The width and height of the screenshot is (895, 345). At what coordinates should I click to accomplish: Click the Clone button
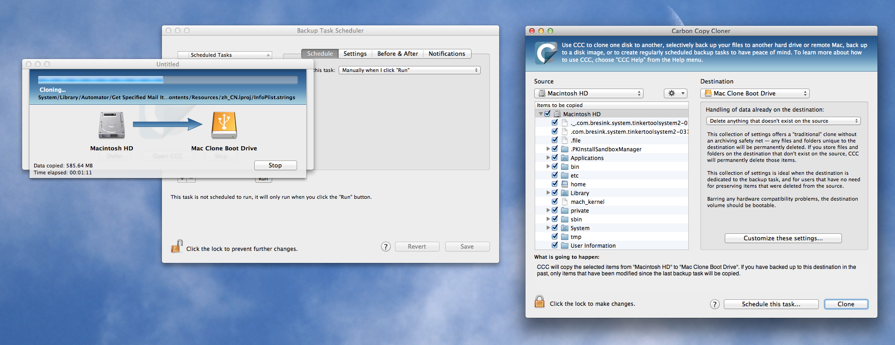(846, 304)
